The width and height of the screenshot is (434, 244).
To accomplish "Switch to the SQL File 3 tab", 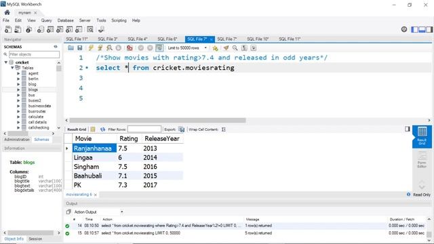I will 108,39.
